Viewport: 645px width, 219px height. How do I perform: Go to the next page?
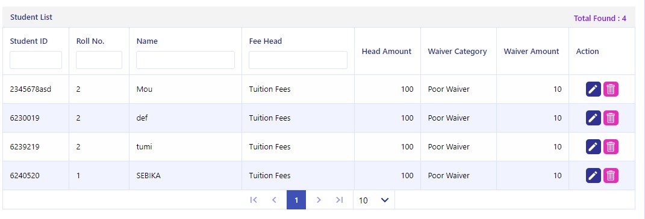click(319, 200)
